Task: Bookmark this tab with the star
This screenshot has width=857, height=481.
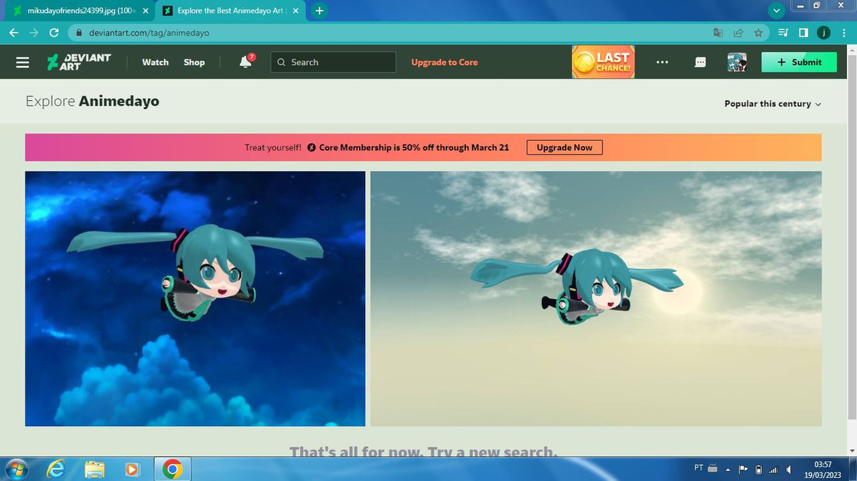Action: point(759,32)
